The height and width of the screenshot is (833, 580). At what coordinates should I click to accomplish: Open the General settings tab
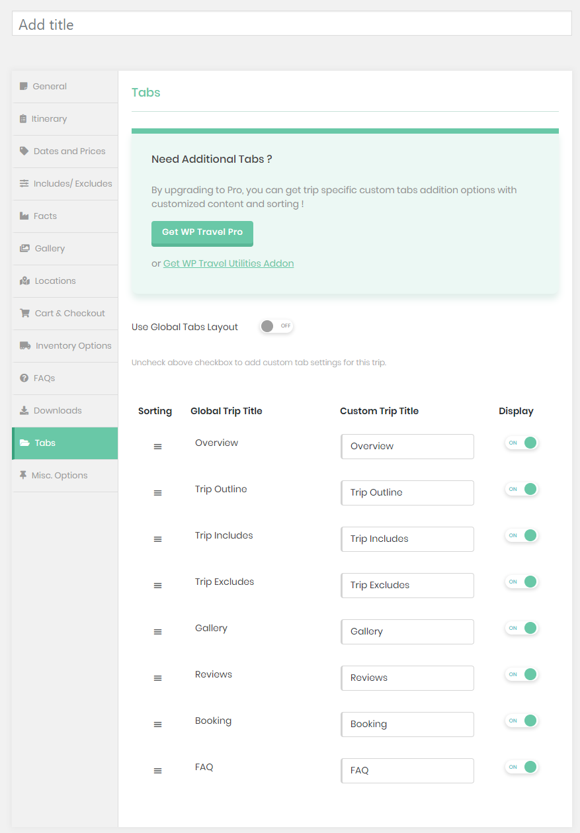[50, 86]
